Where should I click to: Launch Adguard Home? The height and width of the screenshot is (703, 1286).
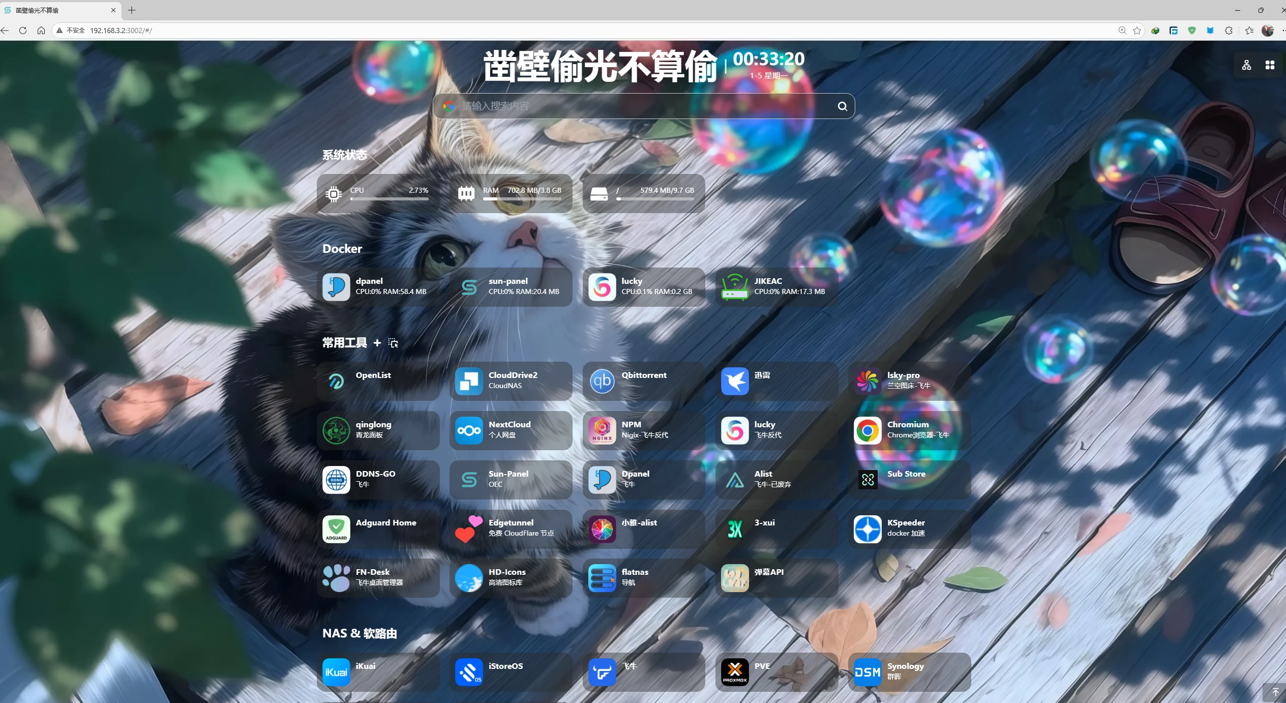click(336, 529)
